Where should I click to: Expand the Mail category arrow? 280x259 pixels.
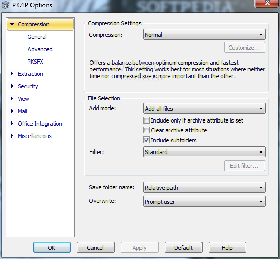(12, 111)
